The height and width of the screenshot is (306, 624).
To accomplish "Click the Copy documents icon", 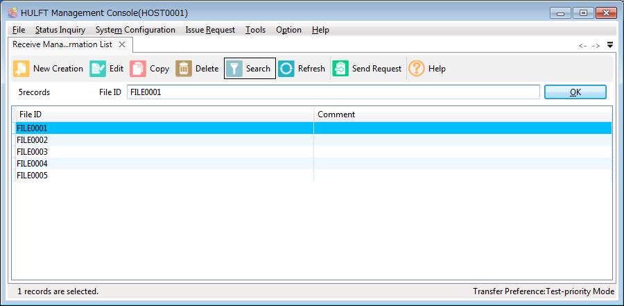I will click(139, 69).
